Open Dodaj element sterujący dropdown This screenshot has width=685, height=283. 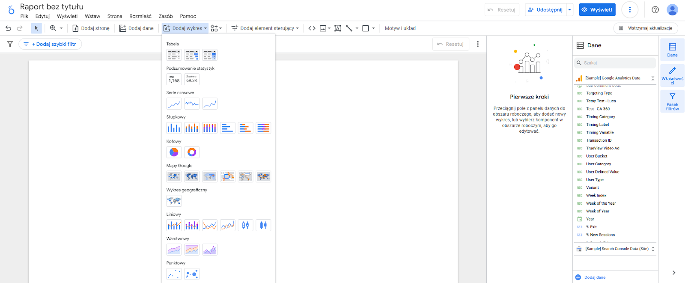click(x=265, y=28)
